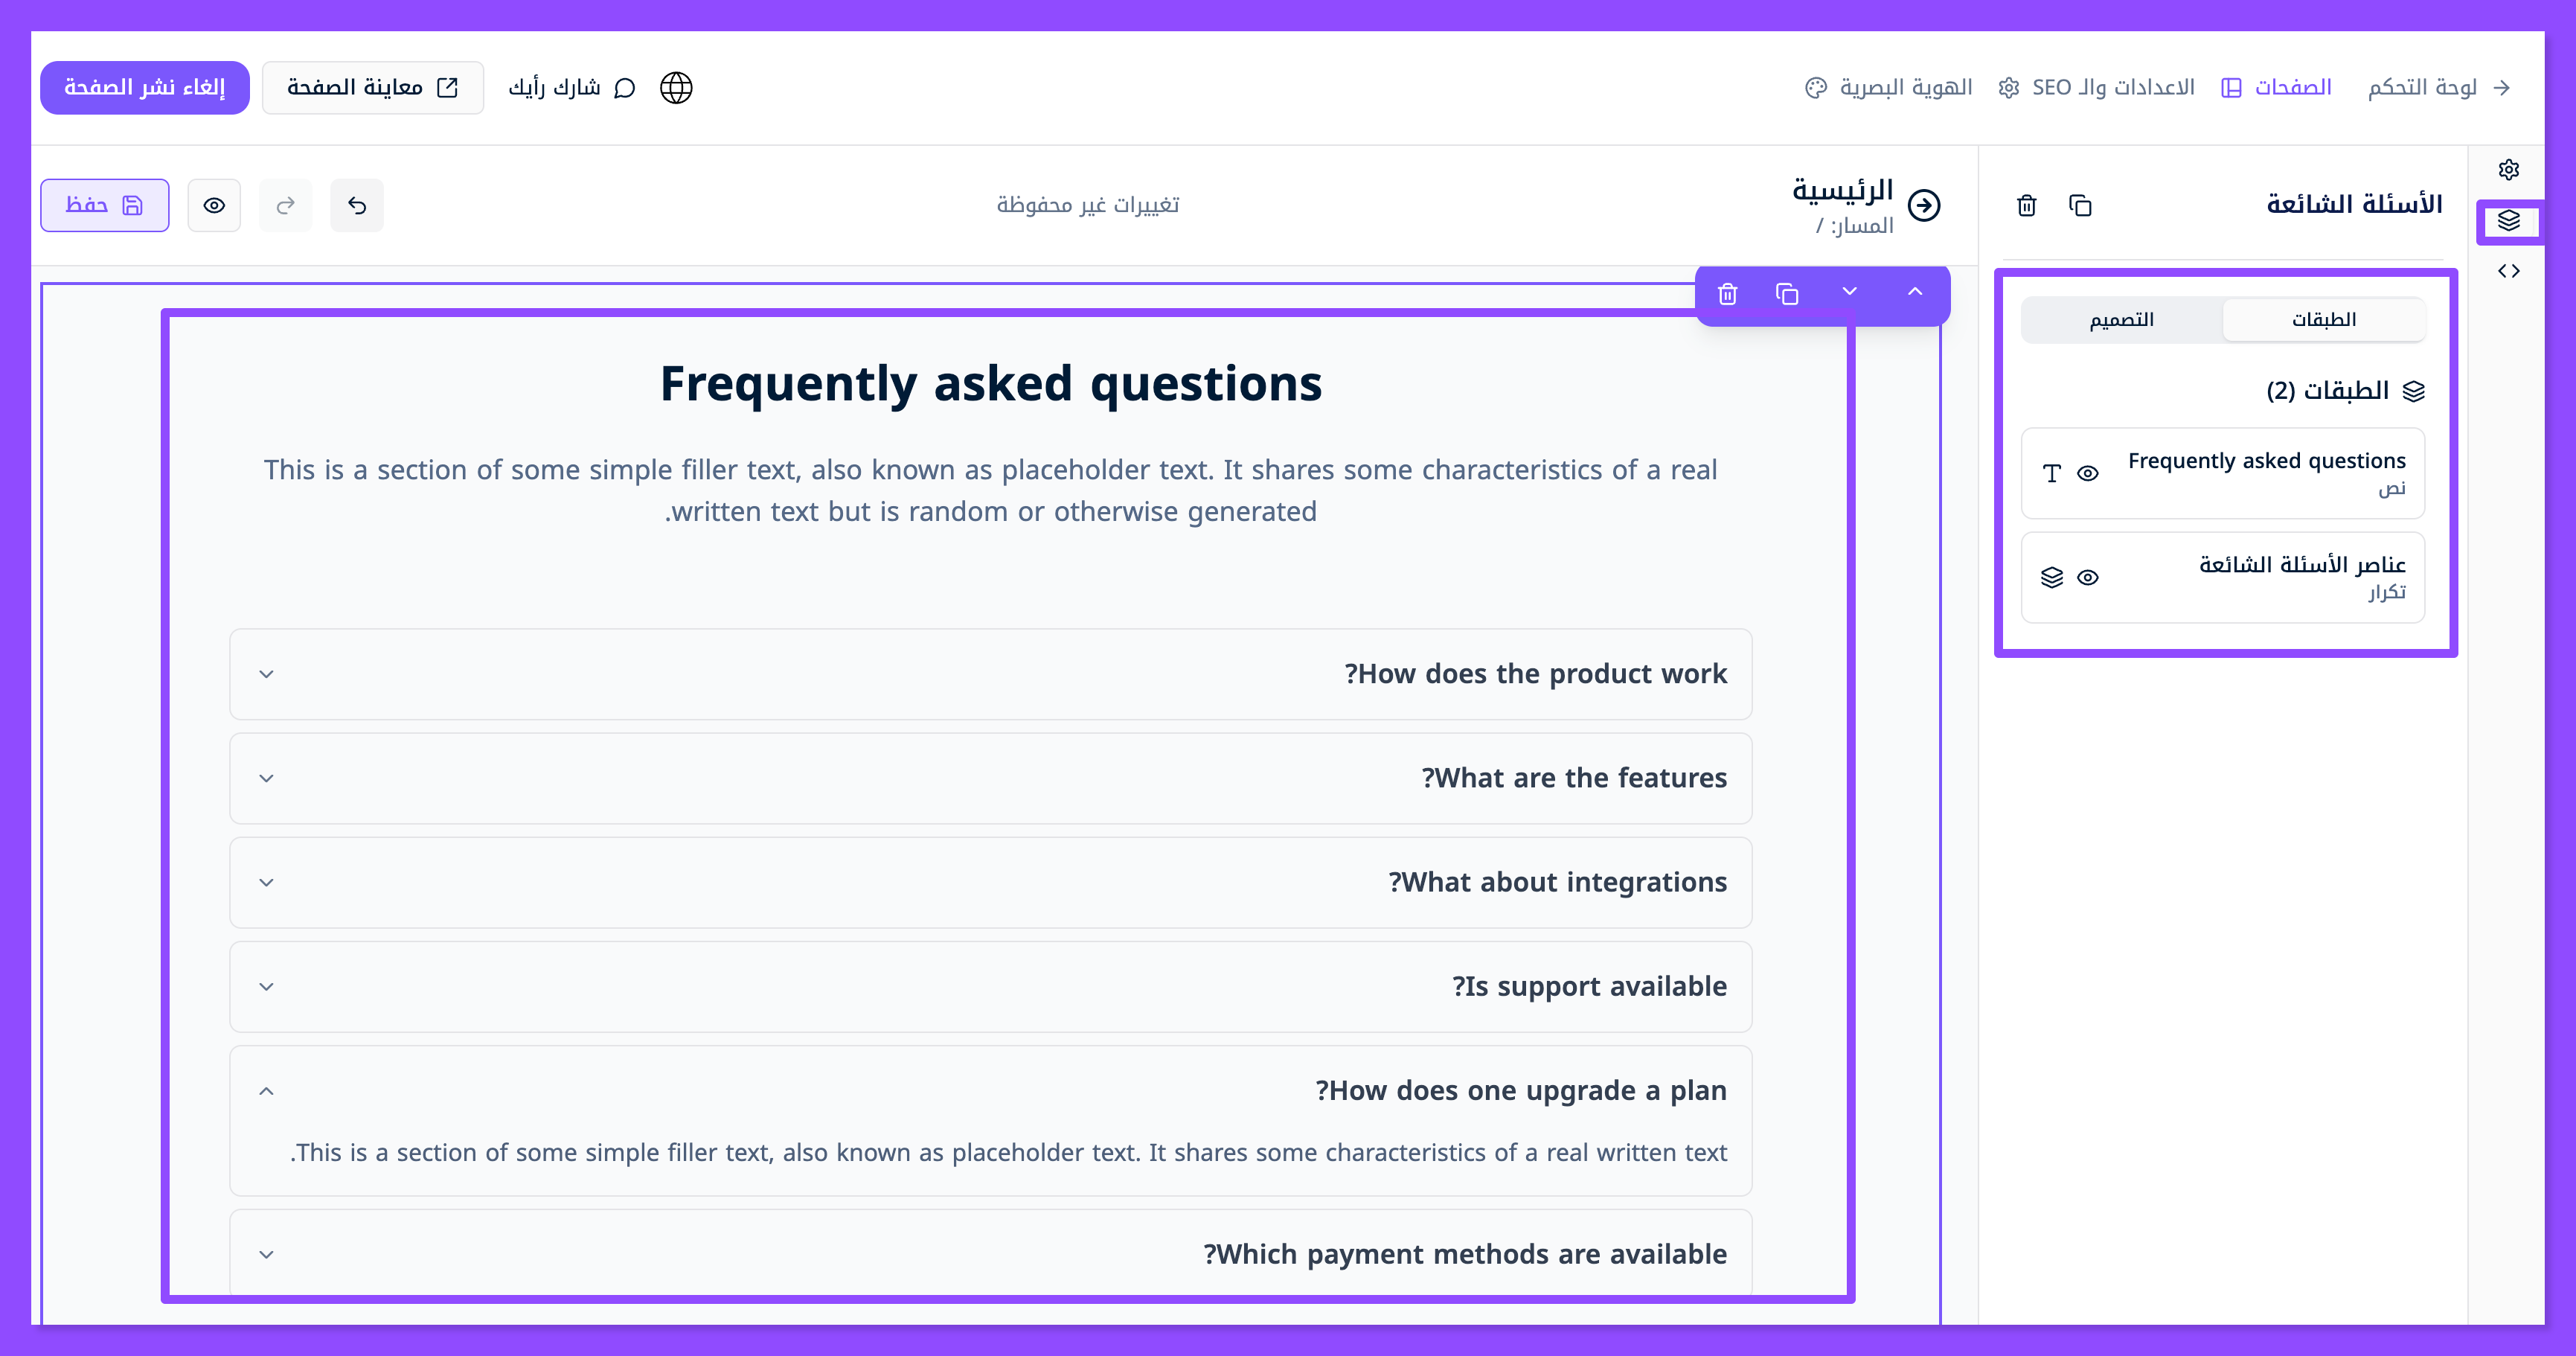Switch to the التصميم tab

click(2121, 320)
